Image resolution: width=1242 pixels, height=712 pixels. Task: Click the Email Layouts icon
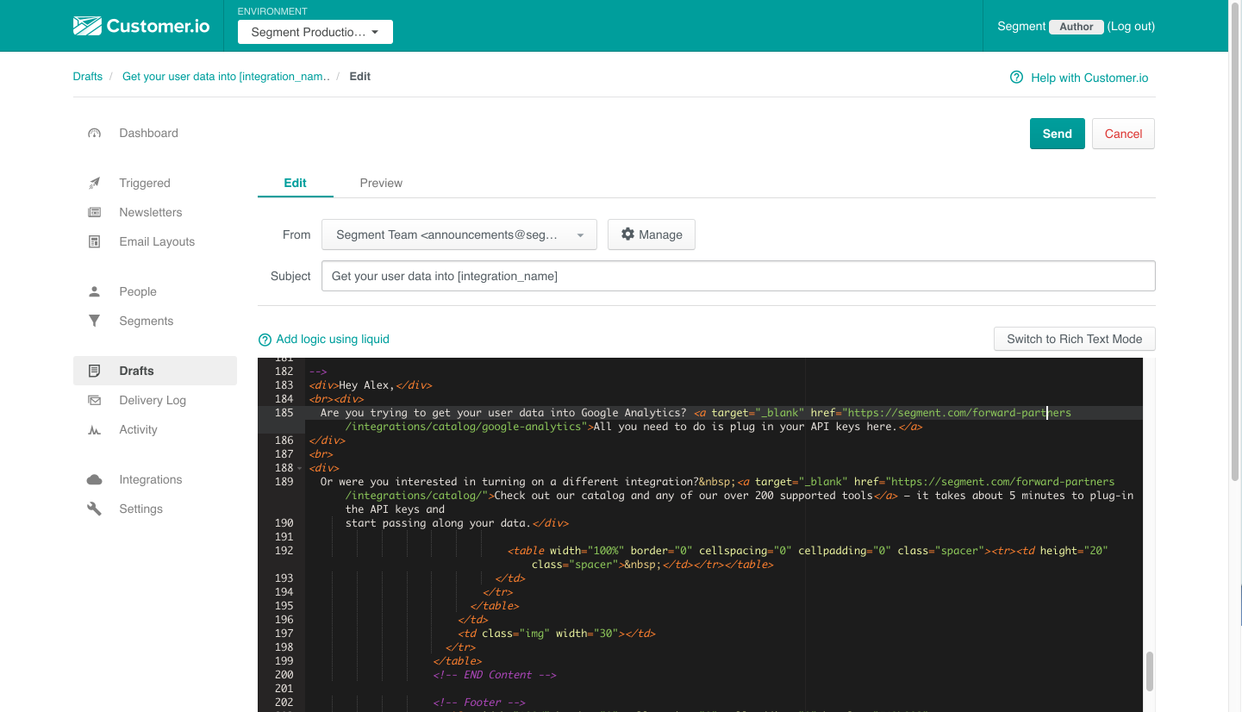(x=95, y=242)
